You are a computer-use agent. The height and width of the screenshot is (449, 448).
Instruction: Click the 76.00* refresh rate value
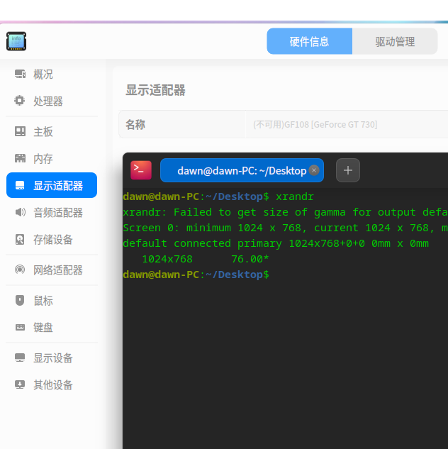pyautogui.click(x=250, y=259)
